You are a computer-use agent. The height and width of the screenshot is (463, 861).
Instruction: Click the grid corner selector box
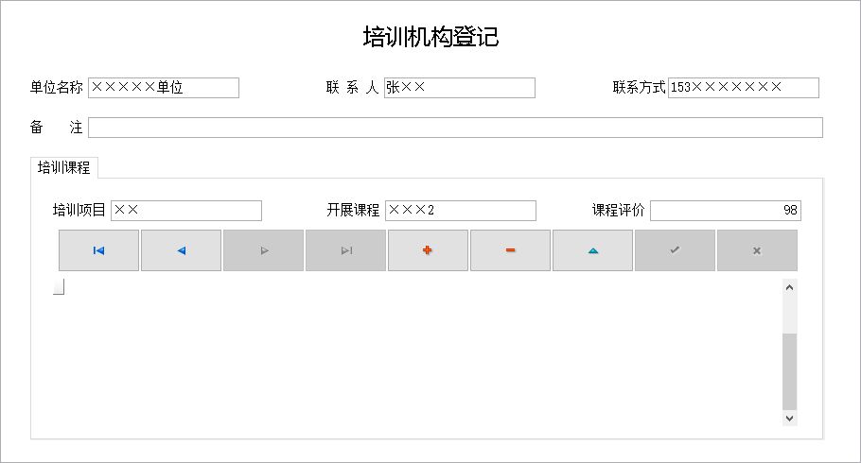[59, 287]
